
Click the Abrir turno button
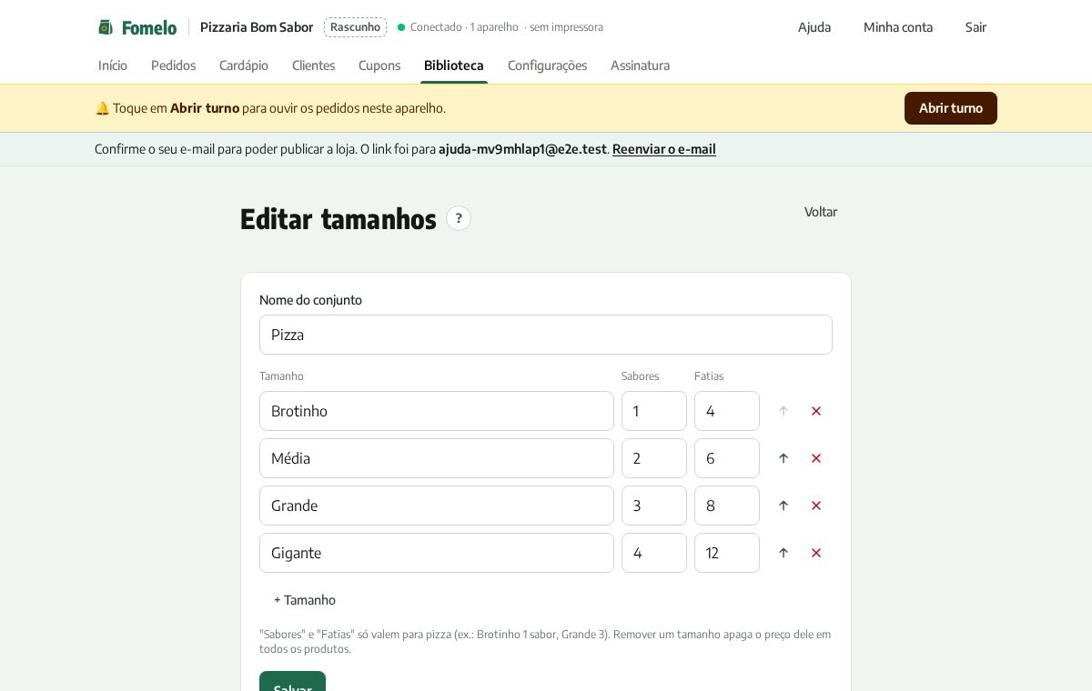tap(951, 108)
